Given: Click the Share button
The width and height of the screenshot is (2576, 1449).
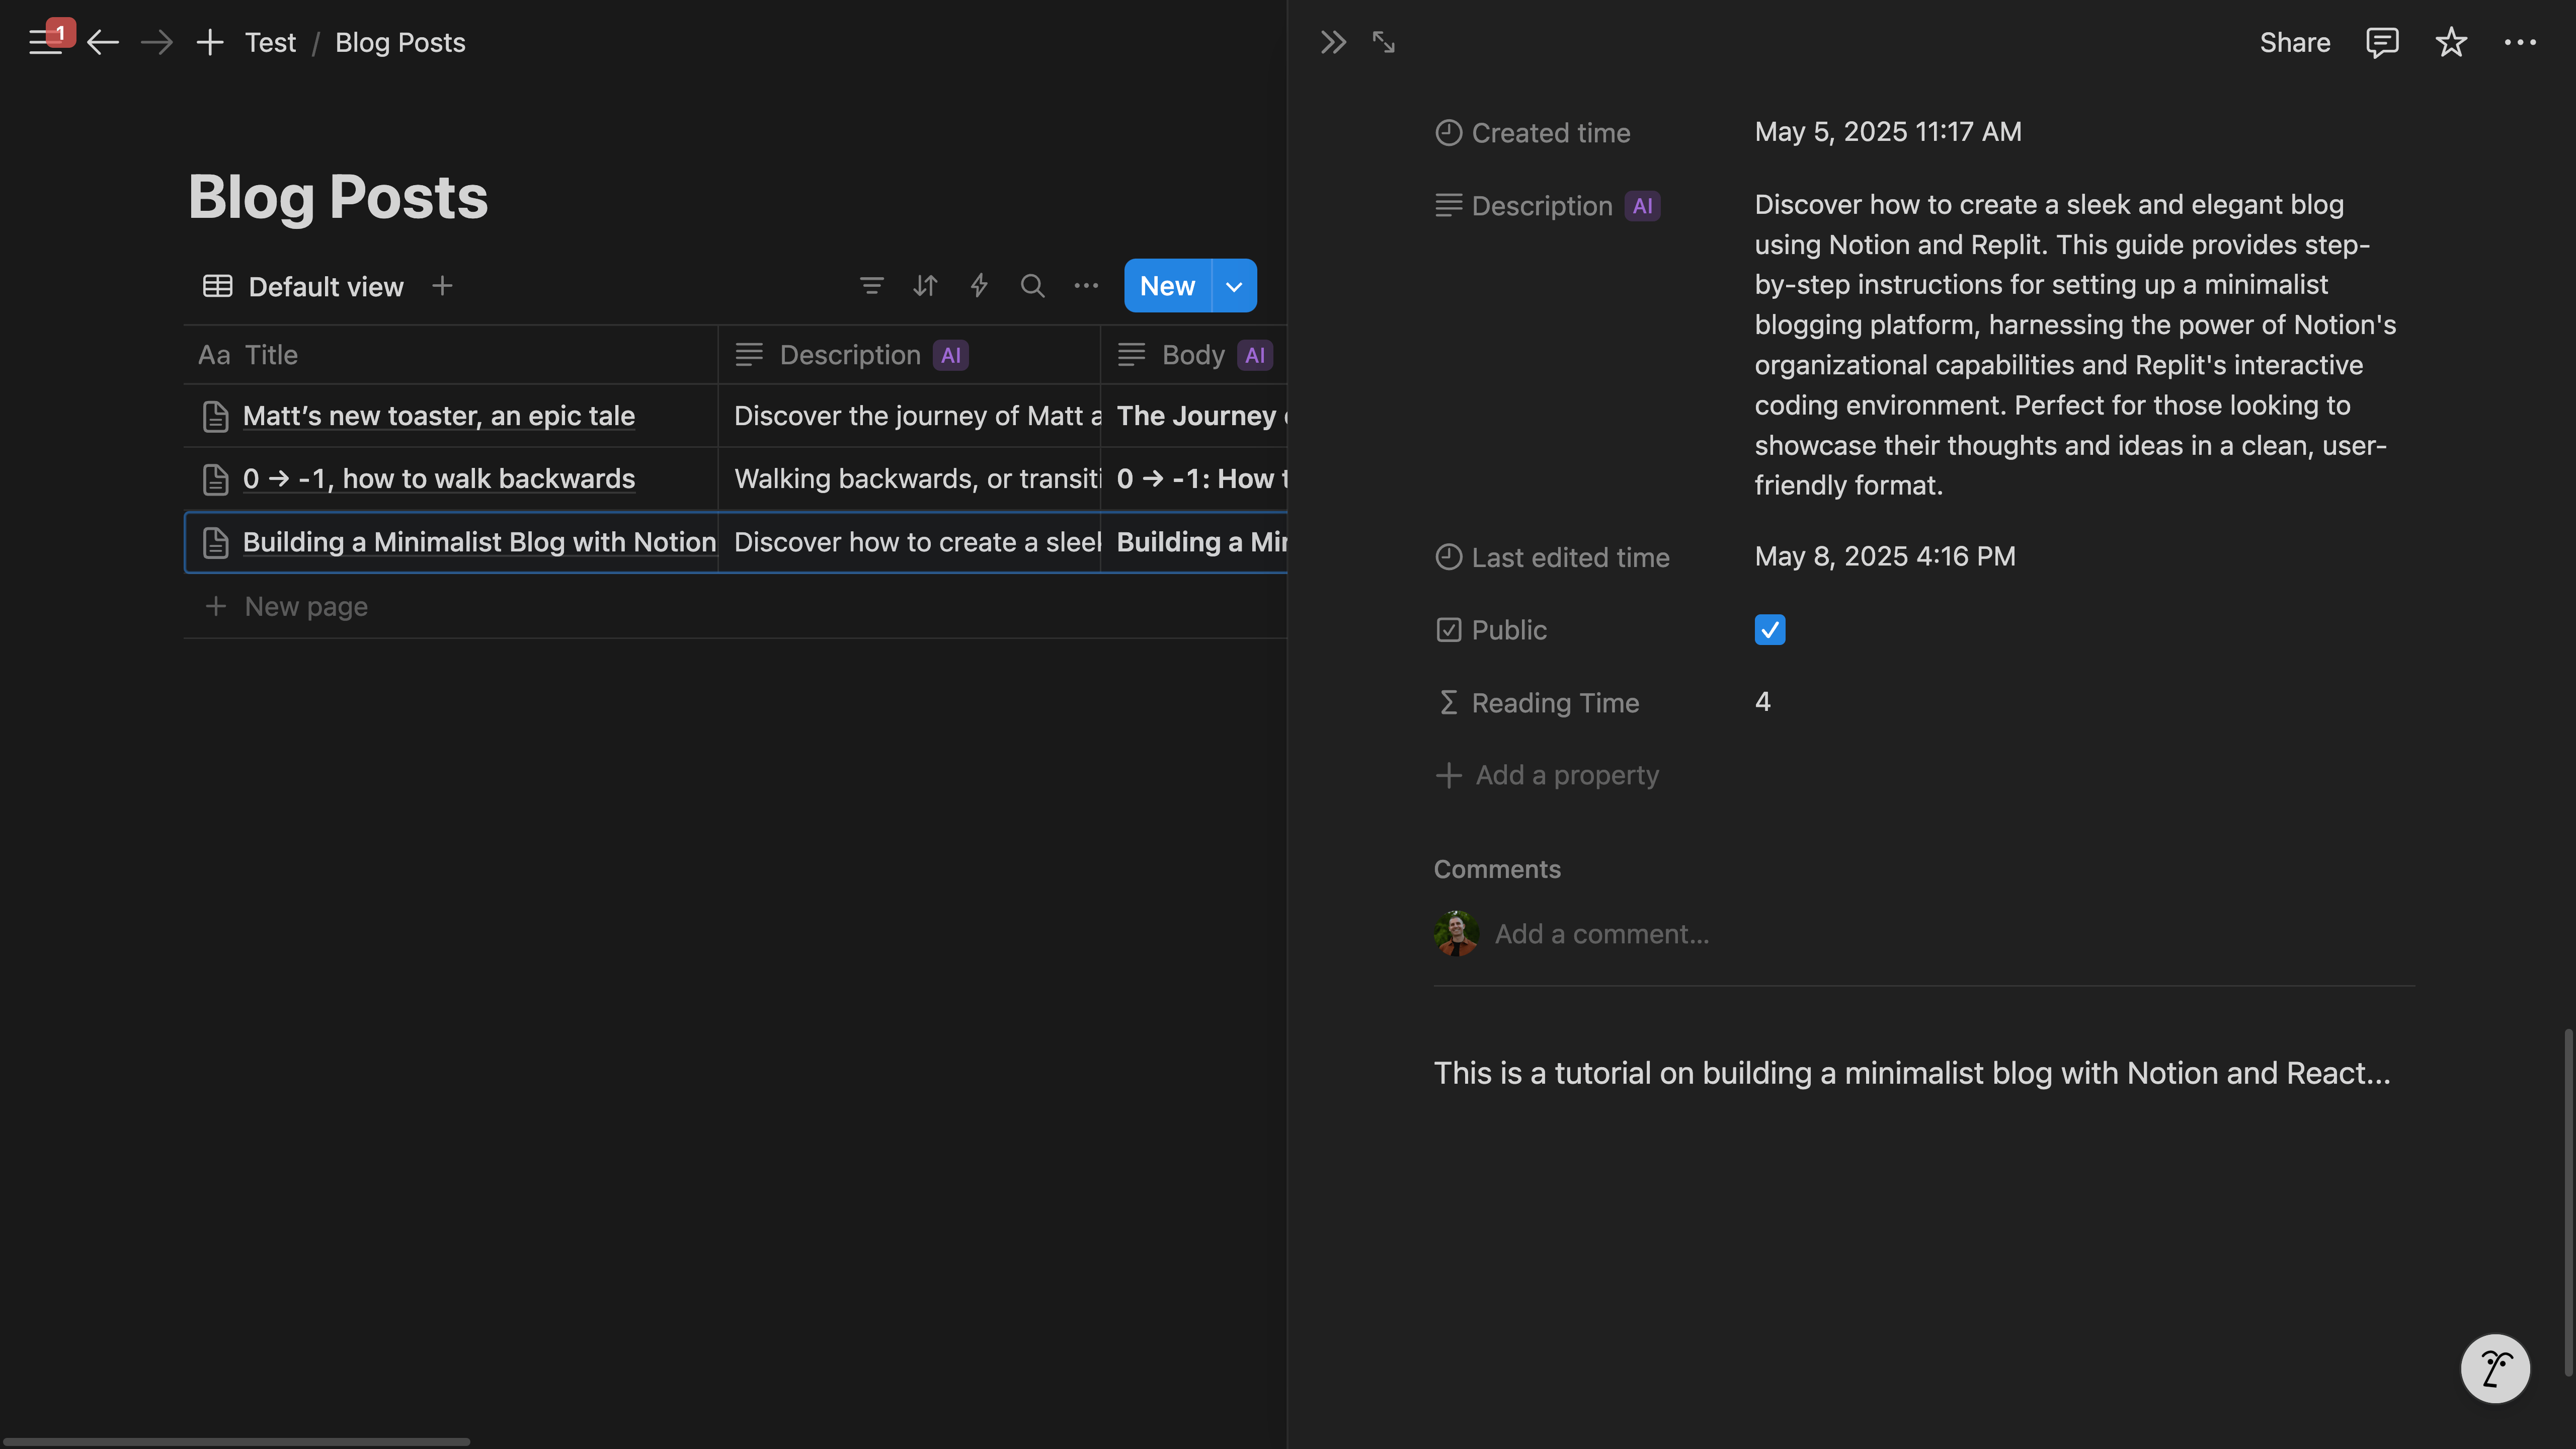Looking at the screenshot, I should (2294, 42).
